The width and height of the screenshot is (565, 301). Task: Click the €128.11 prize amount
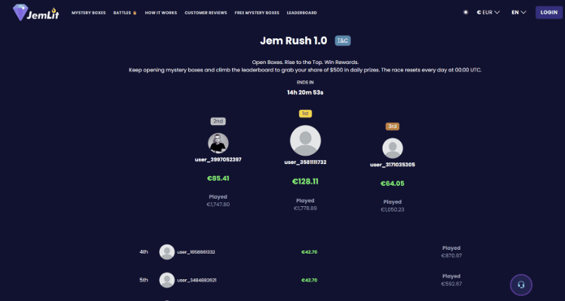[306, 181]
